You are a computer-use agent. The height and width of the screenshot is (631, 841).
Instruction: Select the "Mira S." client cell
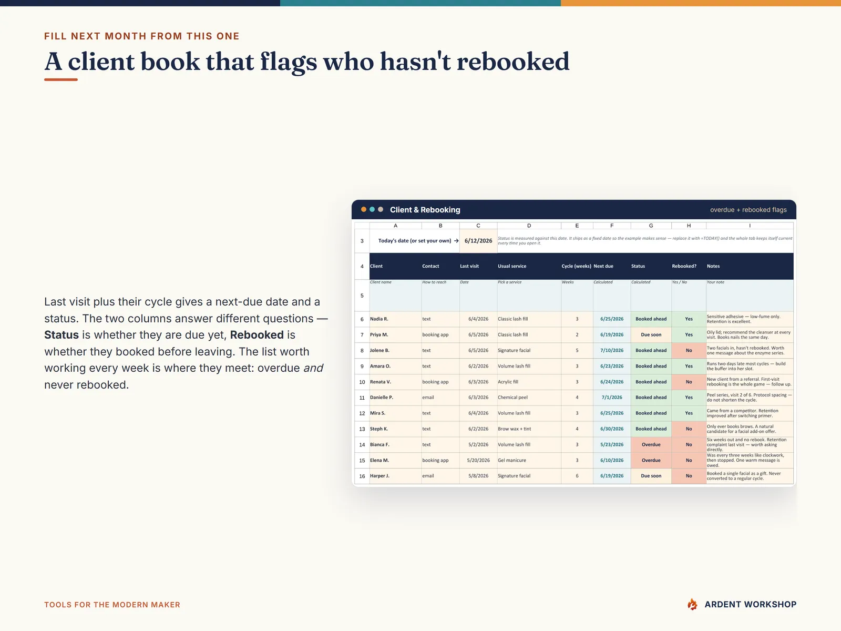click(395, 413)
